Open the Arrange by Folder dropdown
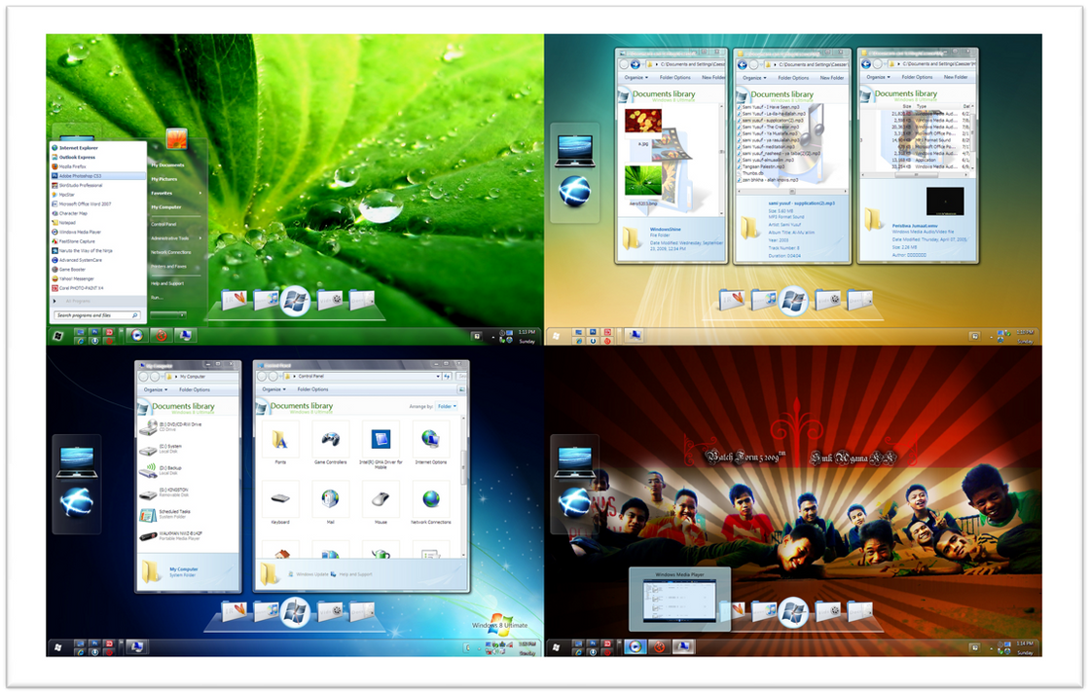Image resolution: width=1090 pixels, height=695 pixels. [x=447, y=406]
